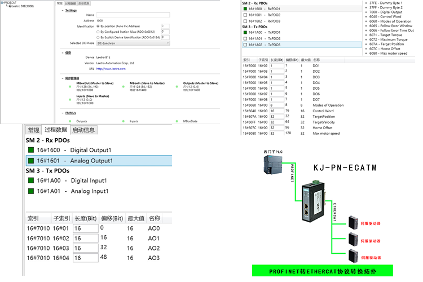Click the bottom servo drive in the topology

pos(353,256)
